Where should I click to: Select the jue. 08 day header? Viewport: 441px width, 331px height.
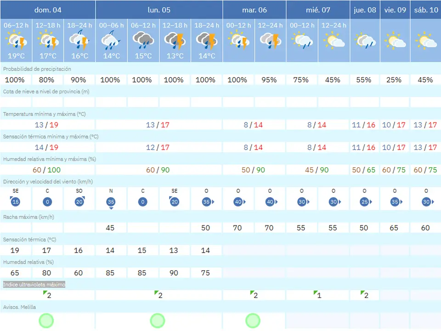pos(365,10)
